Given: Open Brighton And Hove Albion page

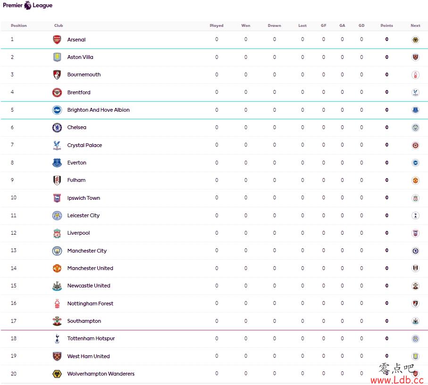Looking at the screenshot, I should (x=98, y=110).
